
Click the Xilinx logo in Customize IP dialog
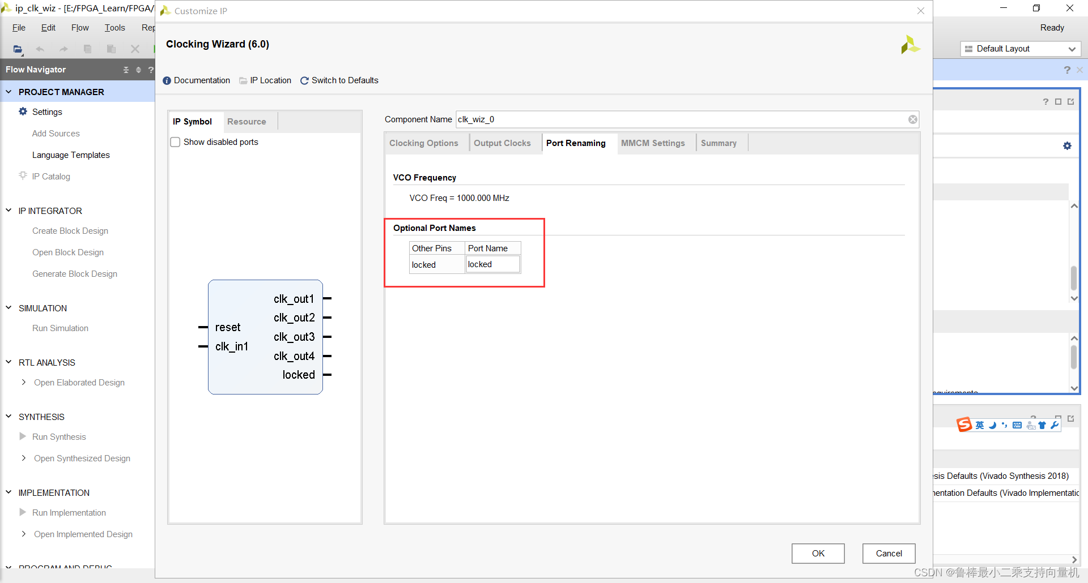[910, 45]
